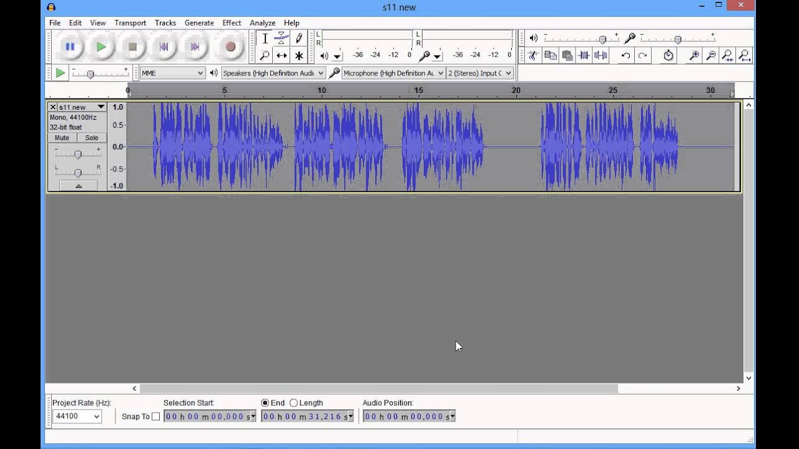Close the s11 new track (X)
The height and width of the screenshot is (449, 799).
click(53, 107)
